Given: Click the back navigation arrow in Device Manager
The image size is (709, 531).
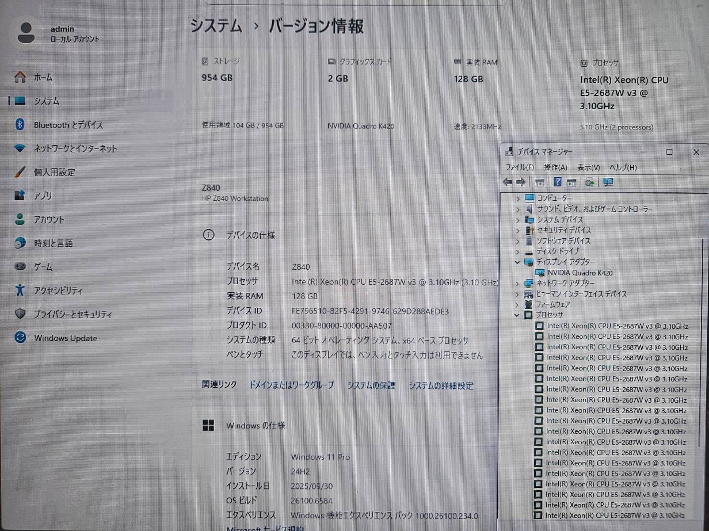Looking at the screenshot, I should [507, 182].
